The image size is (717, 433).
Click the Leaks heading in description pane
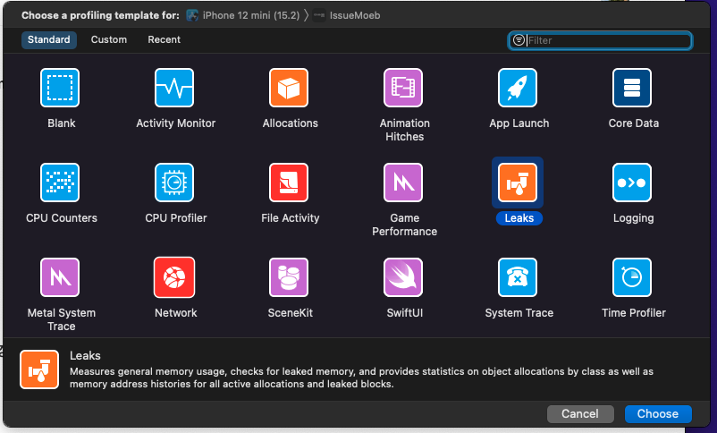pyautogui.click(x=85, y=356)
